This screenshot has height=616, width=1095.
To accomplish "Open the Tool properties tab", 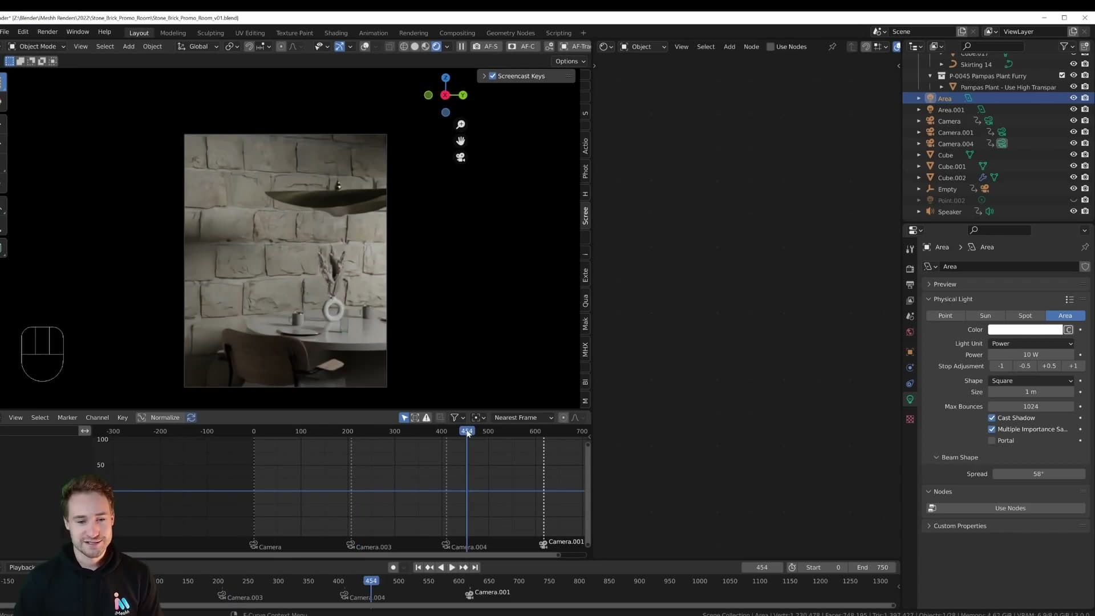I will (x=910, y=249).
